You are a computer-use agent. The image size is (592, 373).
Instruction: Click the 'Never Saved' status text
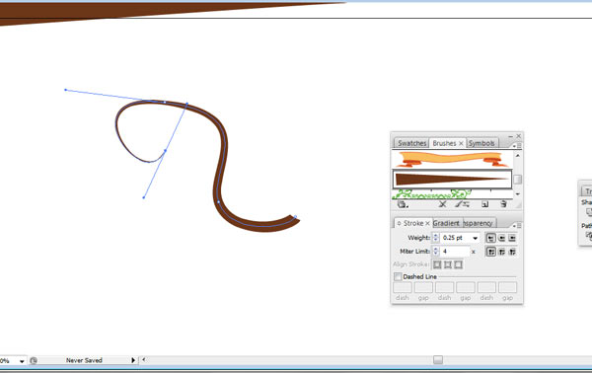84,360
